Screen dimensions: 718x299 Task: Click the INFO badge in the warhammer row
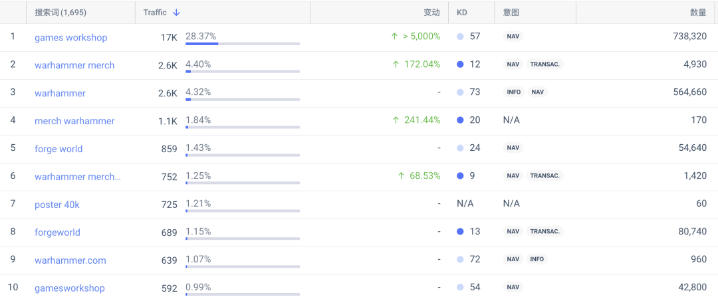coord(514,92)
